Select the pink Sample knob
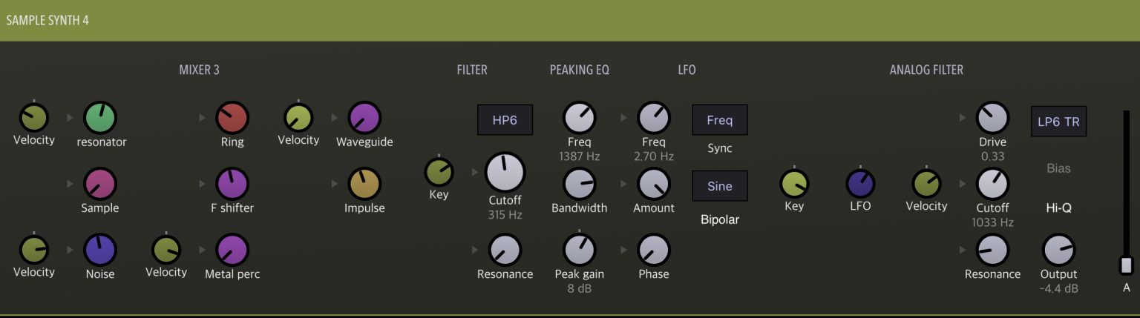Screen dimensions: 1140x318 (100, 184)
